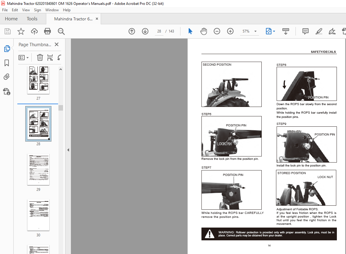Go to previous page arrow
The height and width of the screenshot is (254, 346).
132,31
